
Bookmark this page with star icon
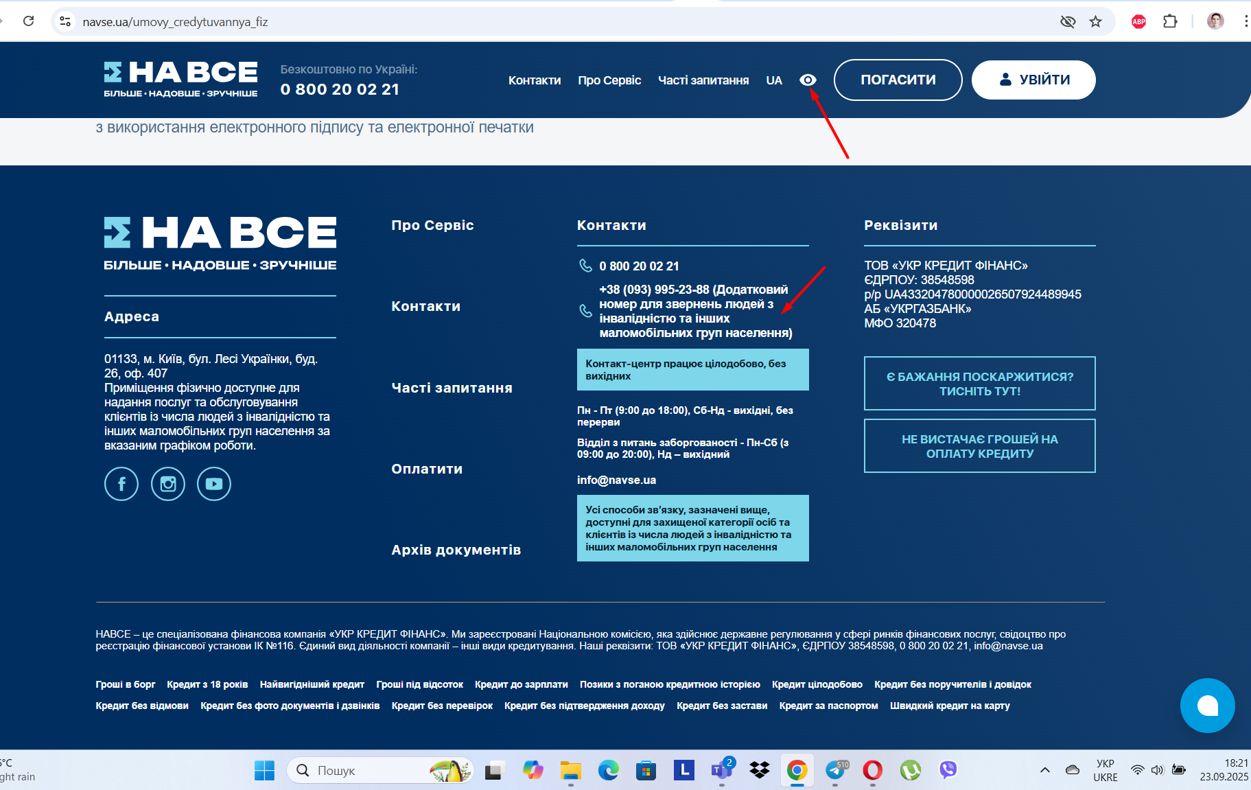pyautogui.click(x=1095, y=21)
